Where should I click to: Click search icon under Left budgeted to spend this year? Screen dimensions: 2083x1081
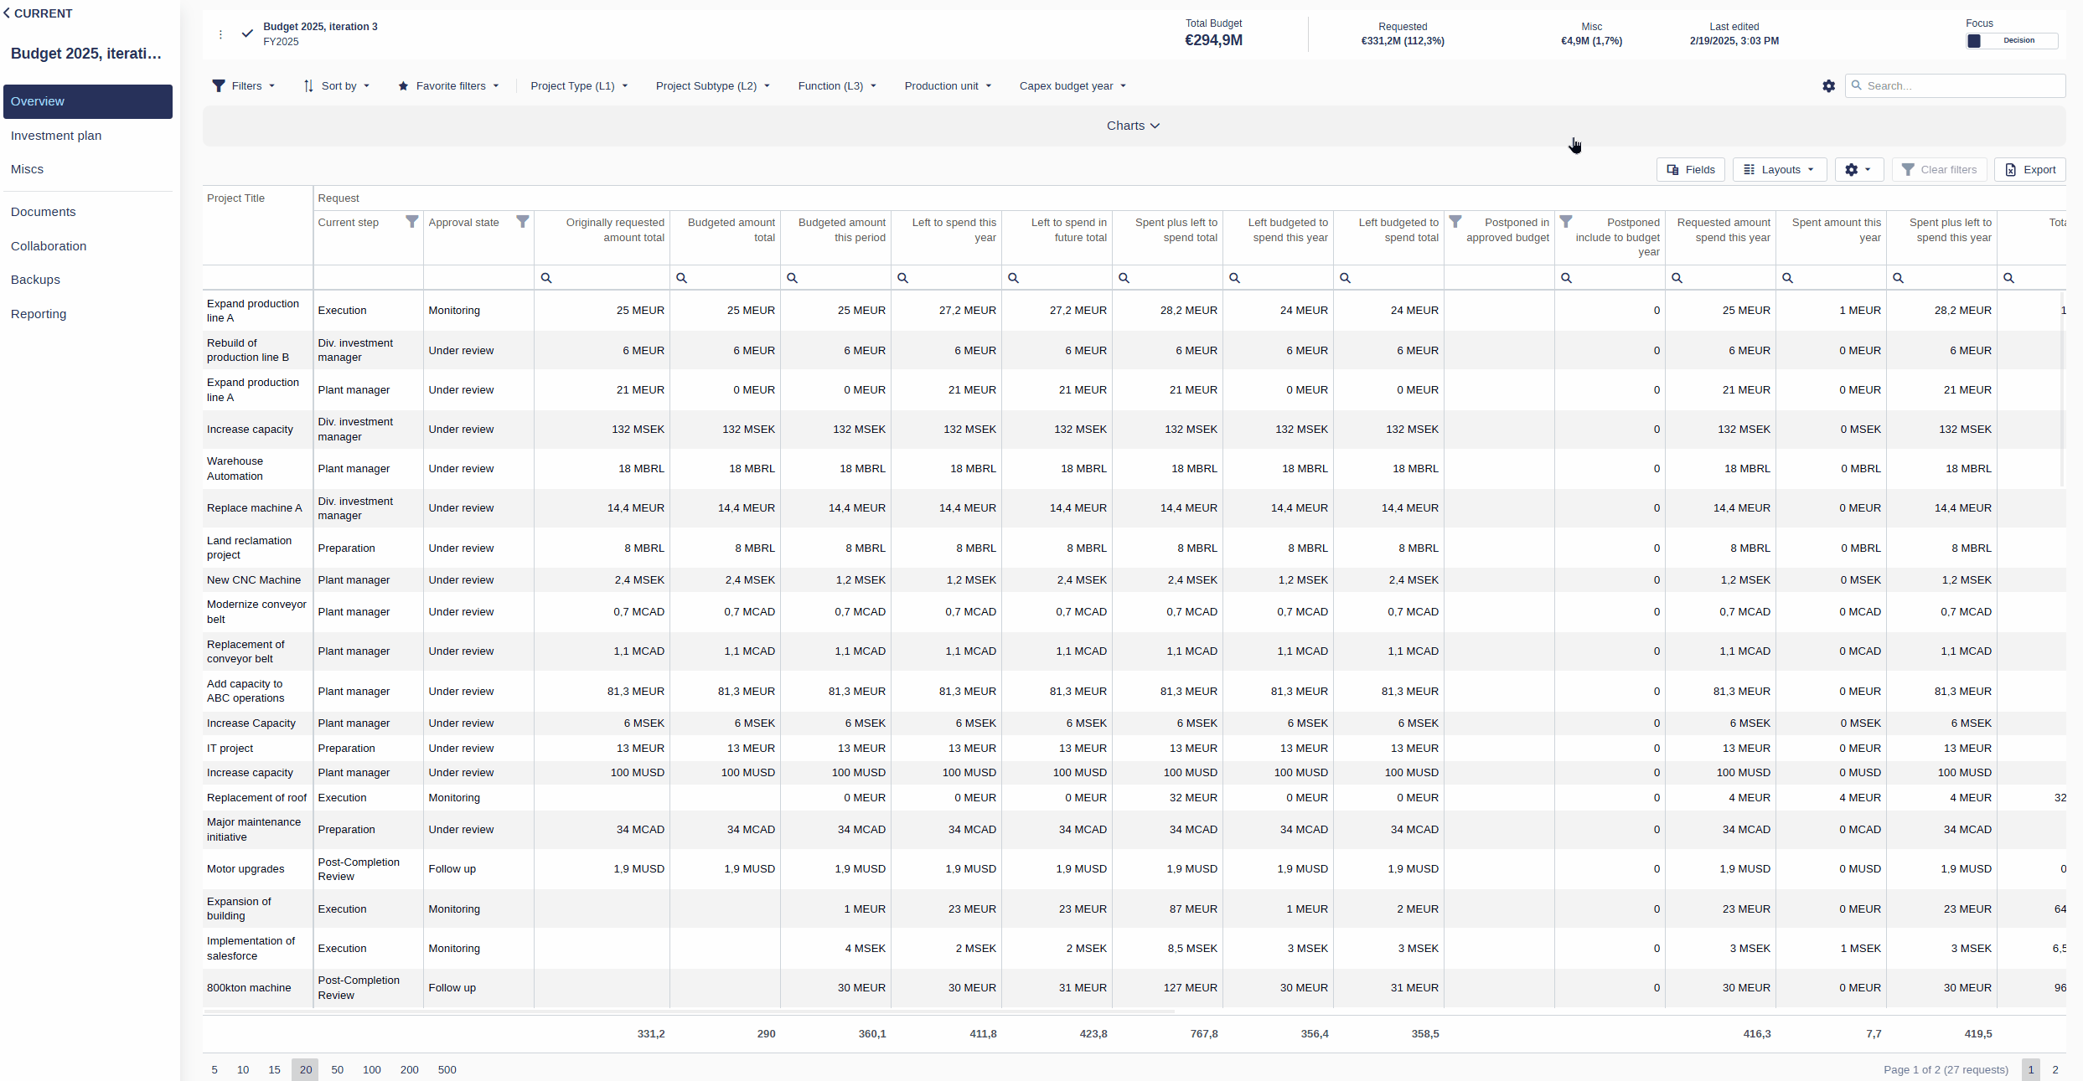1235,278
